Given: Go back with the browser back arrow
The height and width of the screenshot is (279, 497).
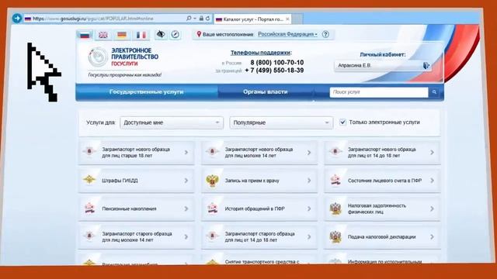Looking at the screenshot, I should 17,19.
